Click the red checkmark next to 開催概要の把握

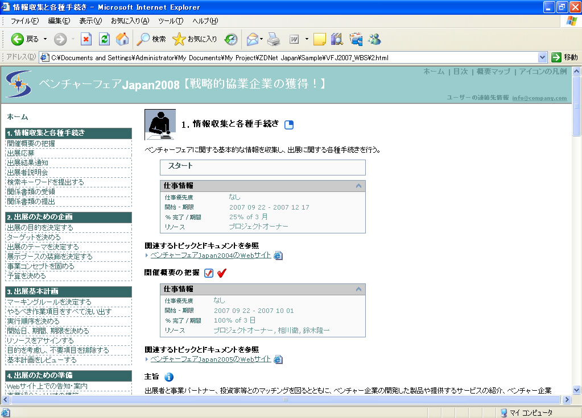[x=221, y=273]
